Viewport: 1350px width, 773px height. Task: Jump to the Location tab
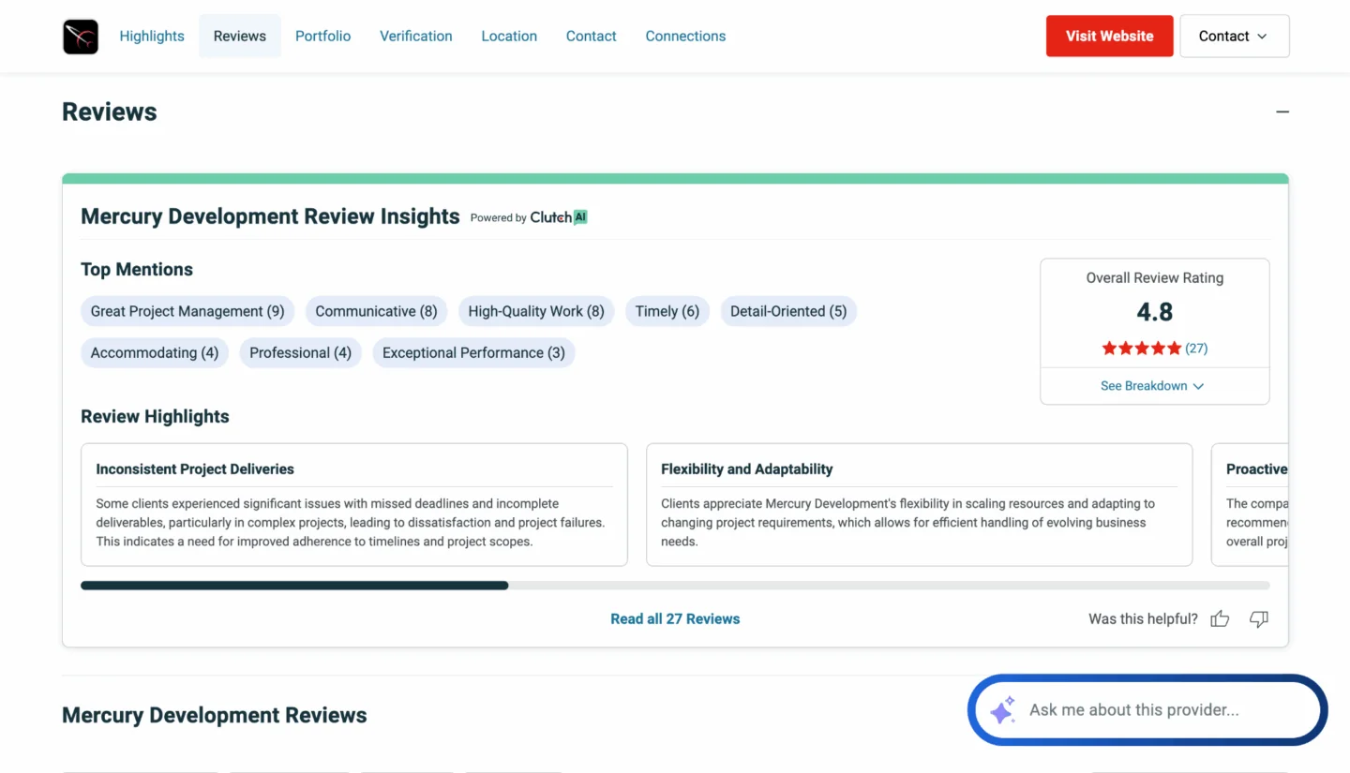tap(509, 36)
